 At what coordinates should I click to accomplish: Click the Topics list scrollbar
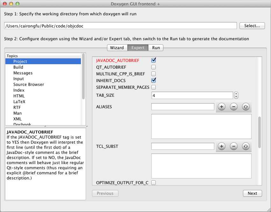83,76
